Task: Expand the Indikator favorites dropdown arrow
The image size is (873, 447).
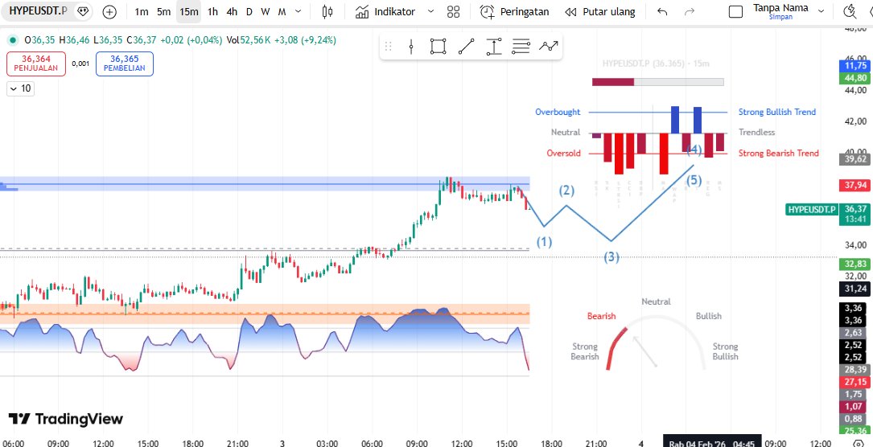Action: 430,12
